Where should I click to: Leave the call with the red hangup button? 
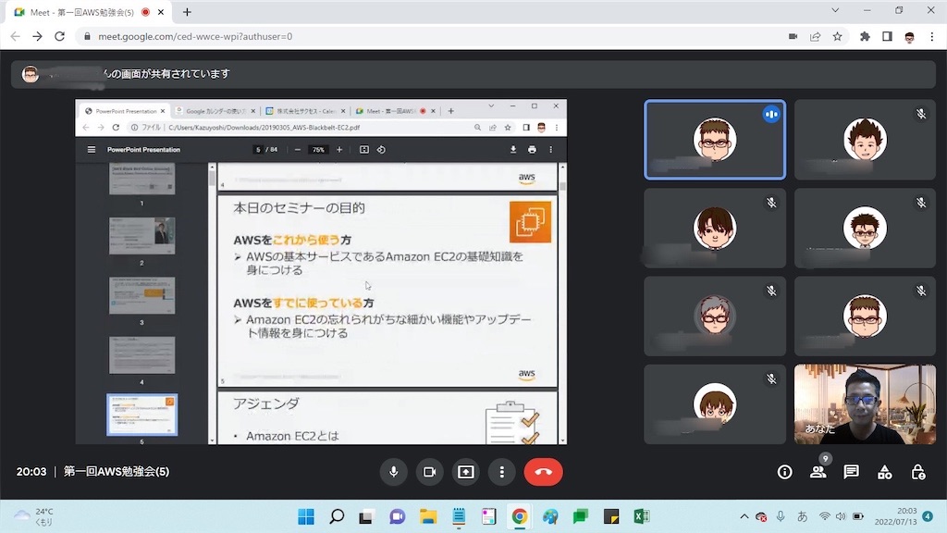tap(544, 472)
